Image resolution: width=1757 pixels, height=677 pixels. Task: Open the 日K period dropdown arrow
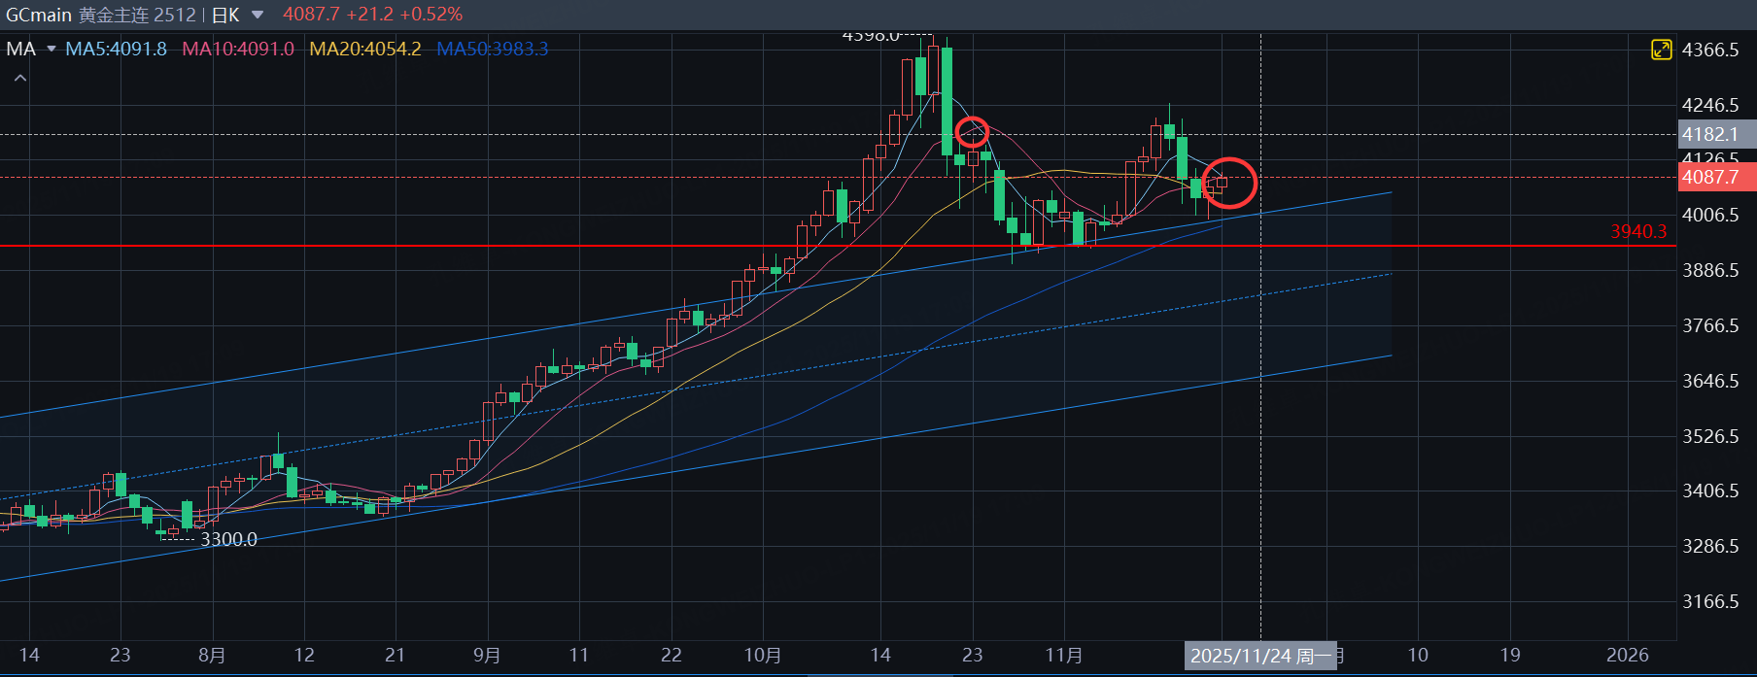pos(258,15)
